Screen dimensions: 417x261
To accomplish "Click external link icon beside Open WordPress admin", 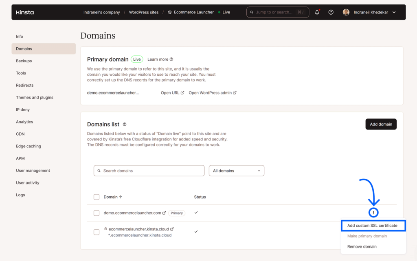I will [235, 93].
